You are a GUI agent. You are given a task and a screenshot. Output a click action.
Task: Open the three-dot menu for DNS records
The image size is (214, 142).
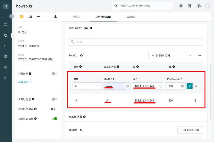click(199, 55)
